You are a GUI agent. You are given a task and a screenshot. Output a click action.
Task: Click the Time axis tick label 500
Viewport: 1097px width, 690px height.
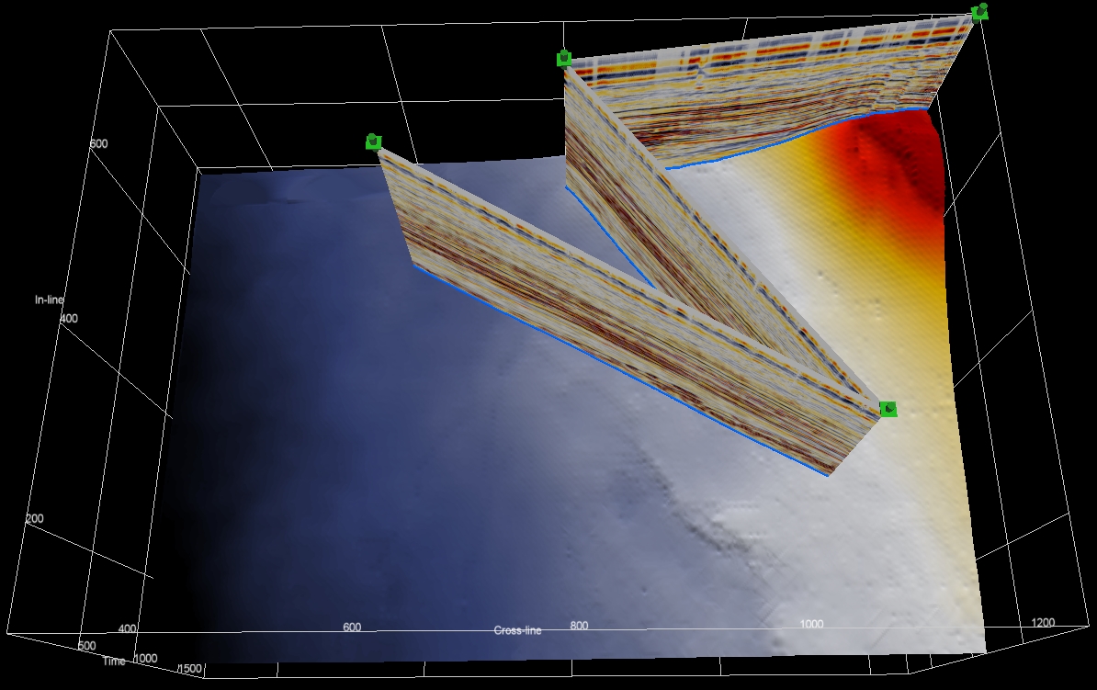click(88, 646)
